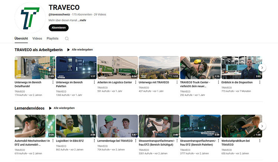Play the Lernendentage thumbnail with 1:47 duration
The image size is (278, 162).
pyautogui.click(x=118, y=126)
